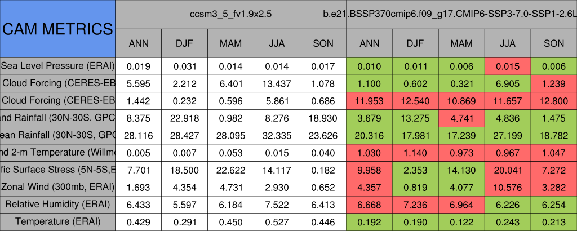This screenshot has width=577, height=231.
Task: Click the white cell showing 32.335
Action: tap(277, 135)
